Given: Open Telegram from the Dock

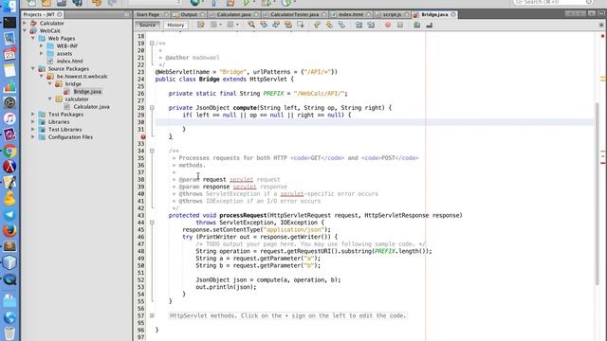Looking at the screenshot, I should pos(9,215).
